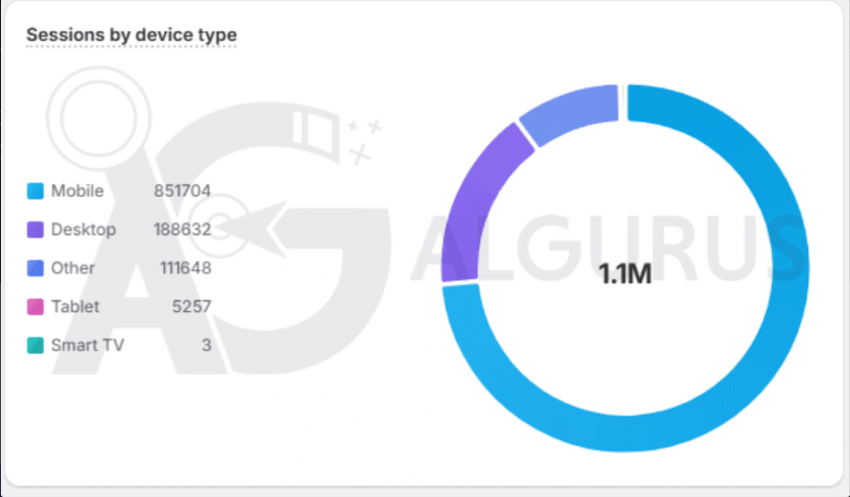Select the Mobile legend label
The height and width of the screenshot is (497, 850).
tap(77, 191)
